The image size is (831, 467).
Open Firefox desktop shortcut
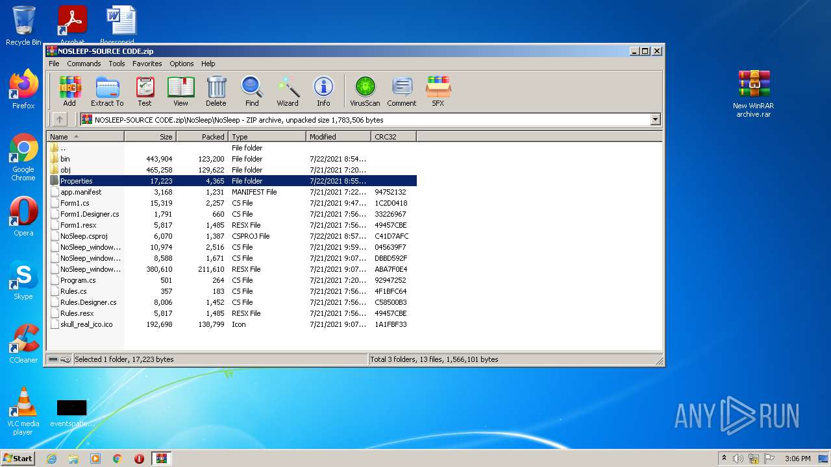(23, 90)
